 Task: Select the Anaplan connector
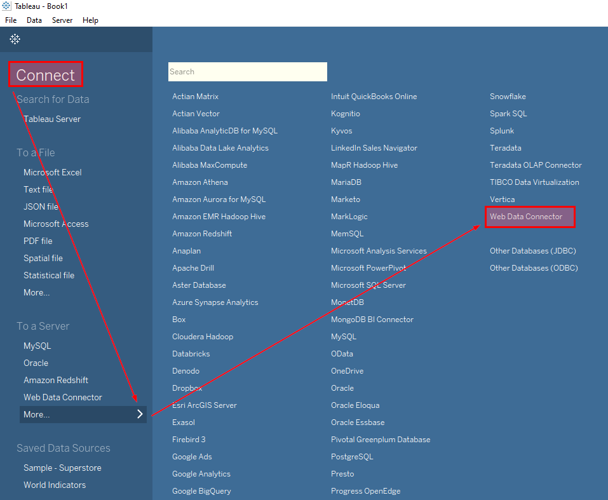click(x=187, y=250)
